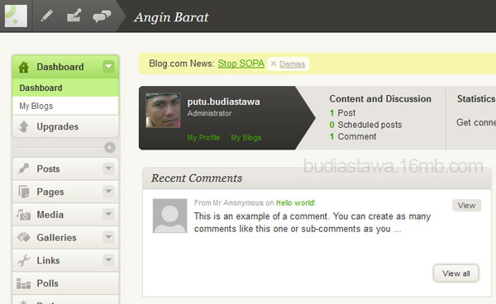Click the putu.budiastawa profile photo
496x304 pixels.
point(163,111)
